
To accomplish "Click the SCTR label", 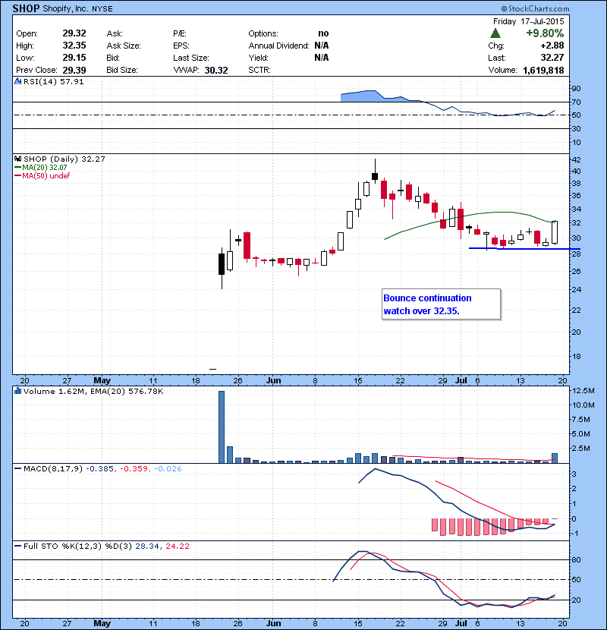I will (x=259, y=70).
